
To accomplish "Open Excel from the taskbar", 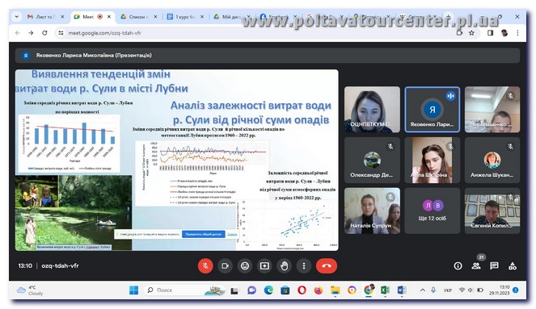I will click(385, 290).
